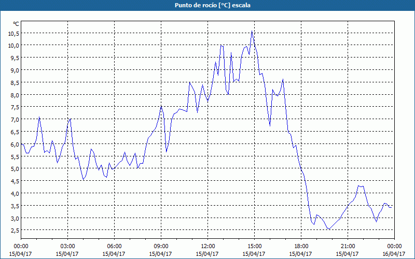This screenshot has width=415, height=259.
Task: Select the 18:00 time label
Action: coord(301,247)
